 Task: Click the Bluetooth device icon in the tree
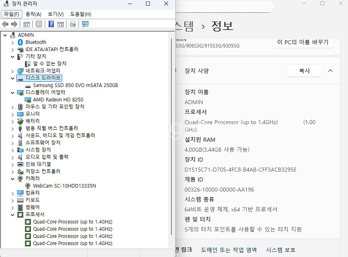(20, 42)
